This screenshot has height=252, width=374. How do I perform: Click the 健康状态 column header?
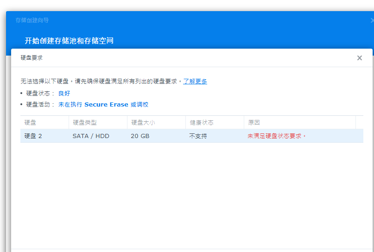coord(201,123)
